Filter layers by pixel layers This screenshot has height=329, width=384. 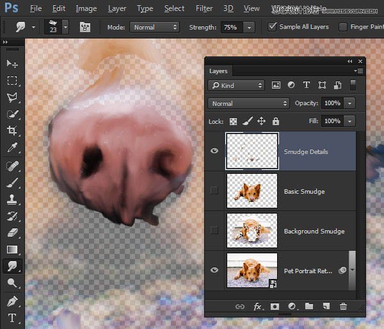pos(276,85)
